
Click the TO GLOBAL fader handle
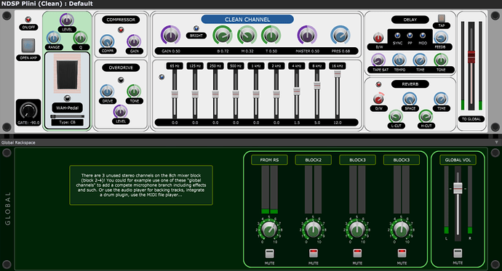pos(471,57)
